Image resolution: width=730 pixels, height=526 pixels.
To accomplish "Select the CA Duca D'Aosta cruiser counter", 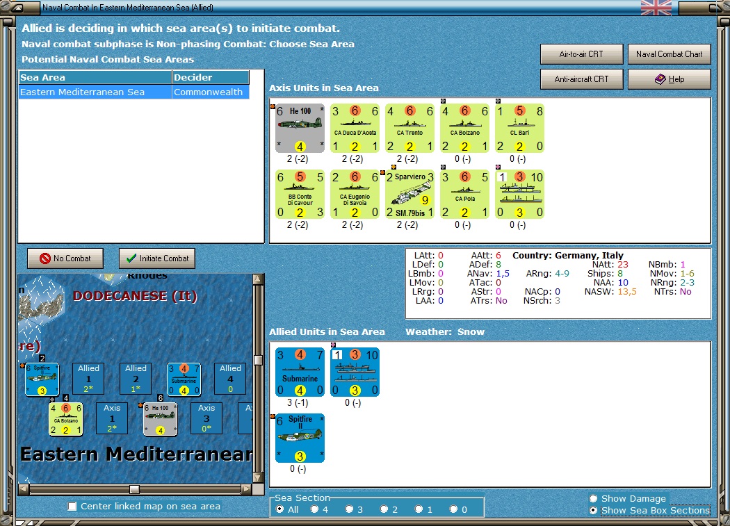I will point(355,129).
